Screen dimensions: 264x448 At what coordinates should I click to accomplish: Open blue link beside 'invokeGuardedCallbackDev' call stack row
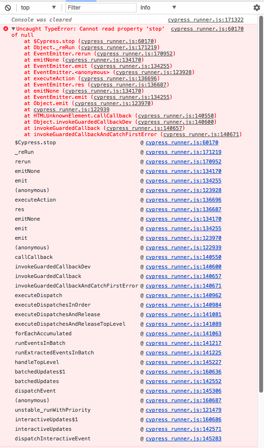pyautogui.click(x=183, y=267)
